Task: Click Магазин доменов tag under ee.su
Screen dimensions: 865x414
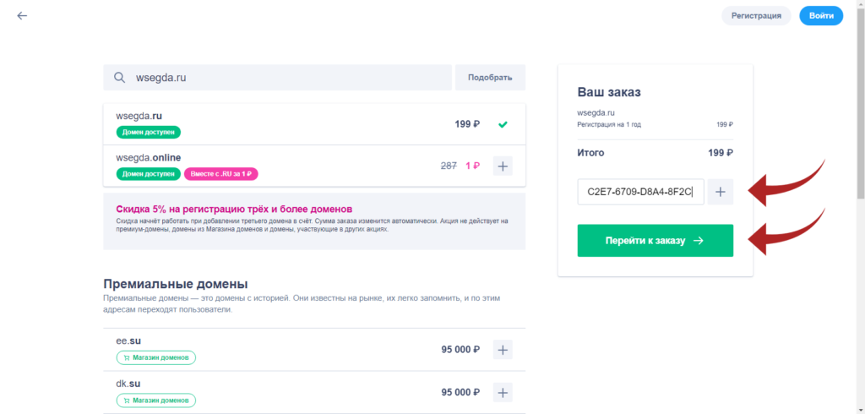Action: coord(156,357)
